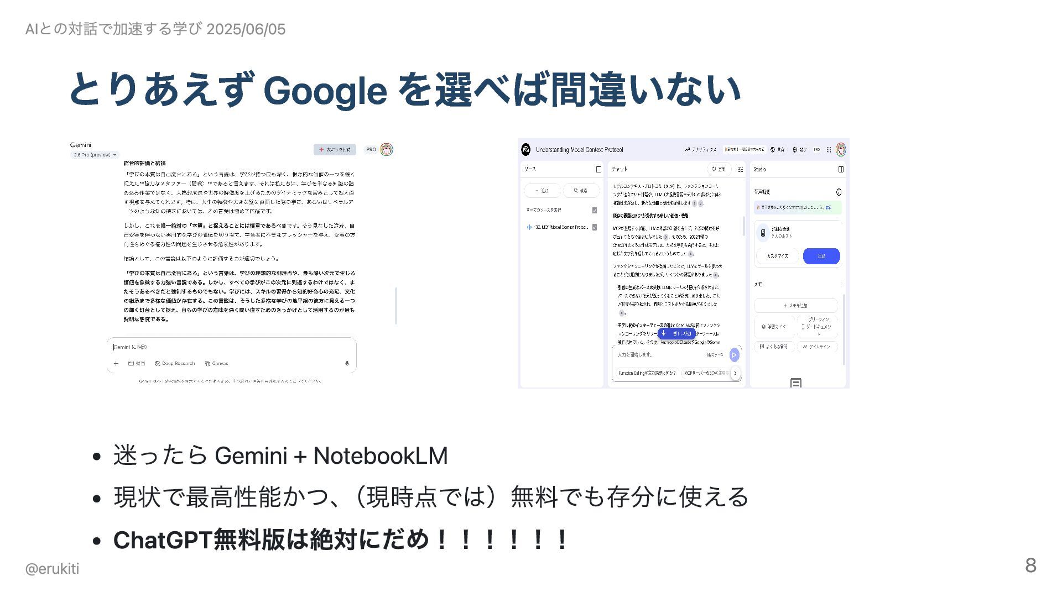Collapse the Studio panel icon

pyautogui.click(x=841, y=169)
